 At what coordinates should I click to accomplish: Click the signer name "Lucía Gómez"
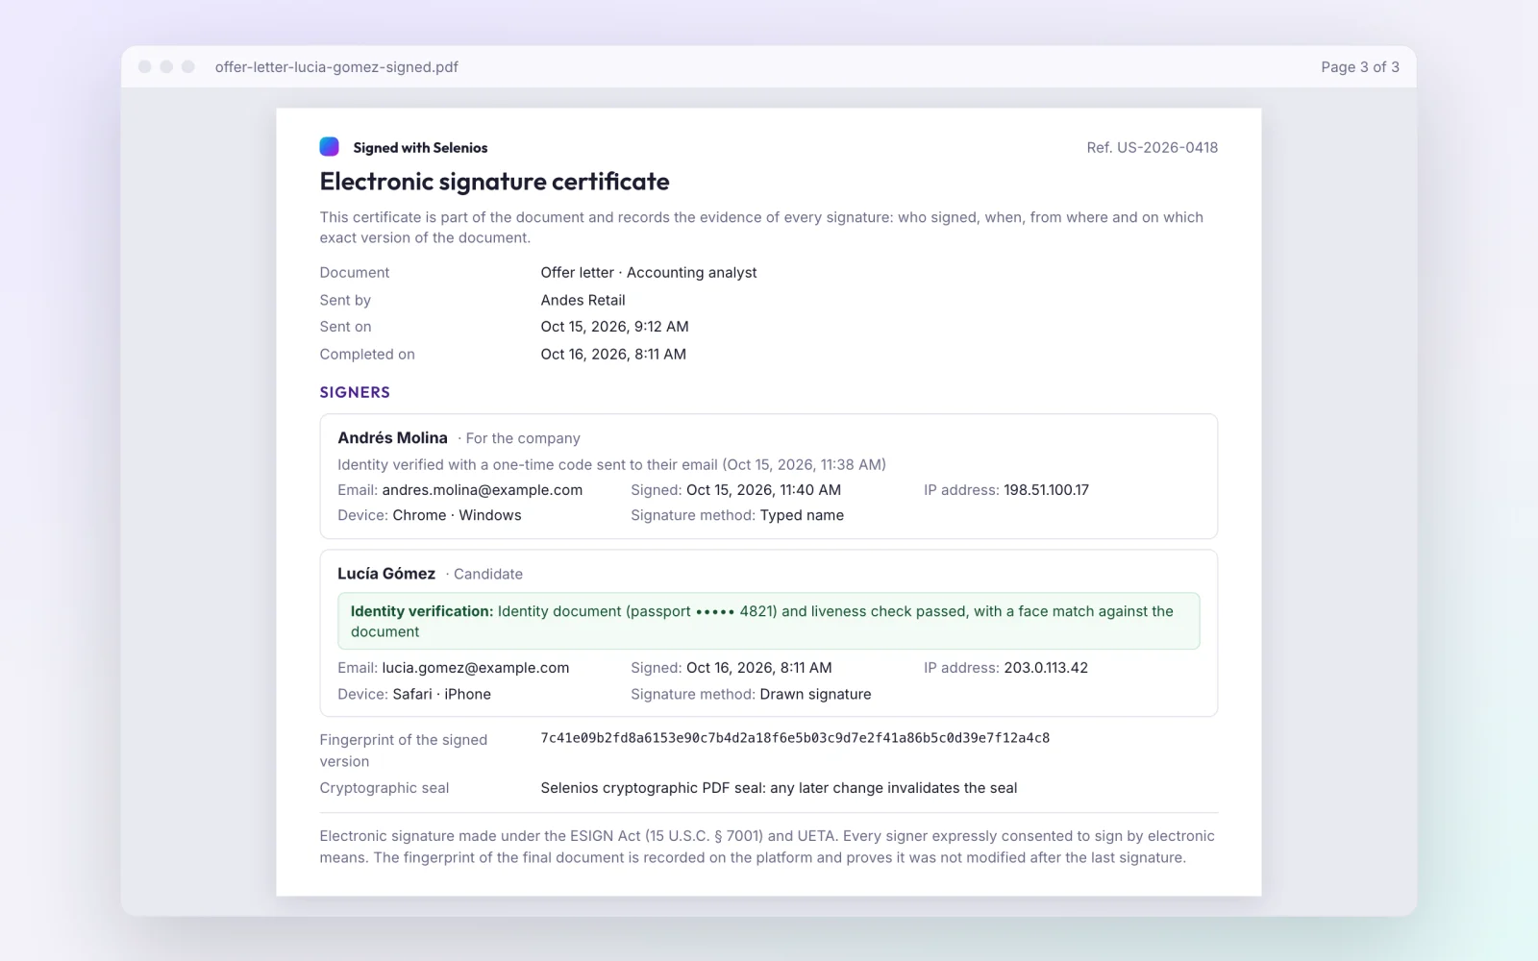386,574
